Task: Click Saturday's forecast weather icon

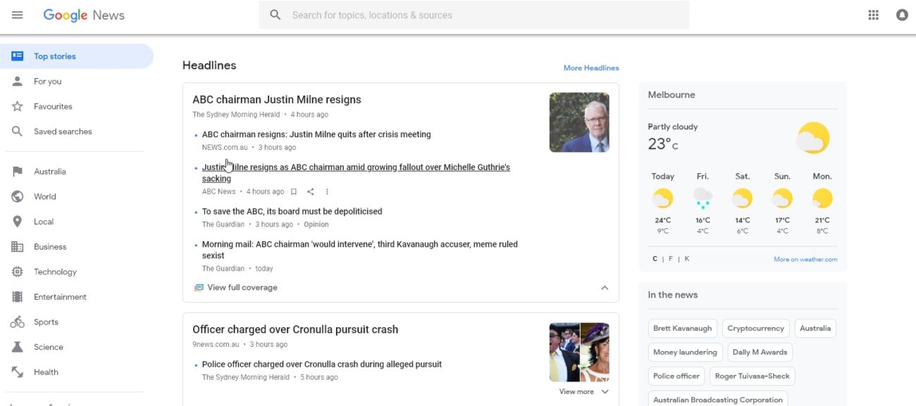Action: pyautogui.click(x=743, y=198)
